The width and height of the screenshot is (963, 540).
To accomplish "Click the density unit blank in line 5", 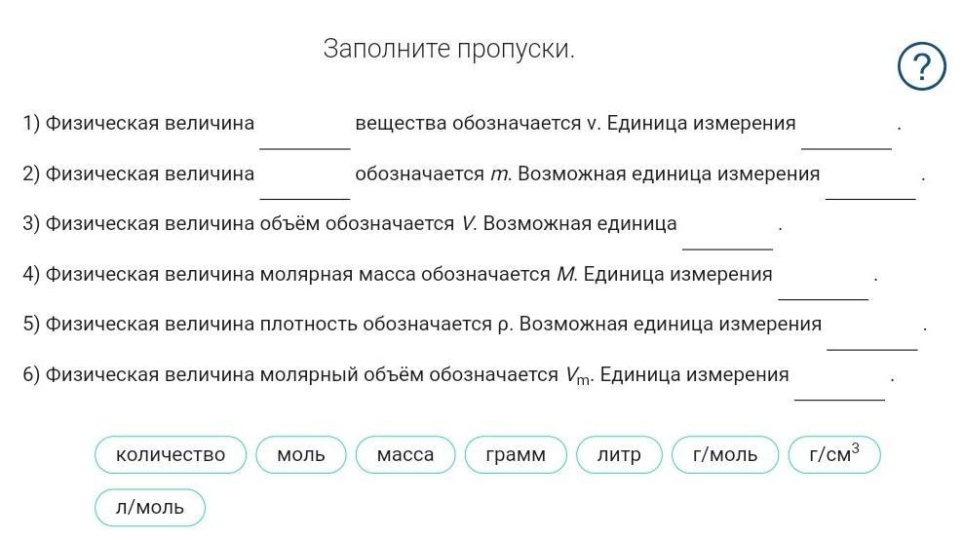I will click(x=872, y=331).
